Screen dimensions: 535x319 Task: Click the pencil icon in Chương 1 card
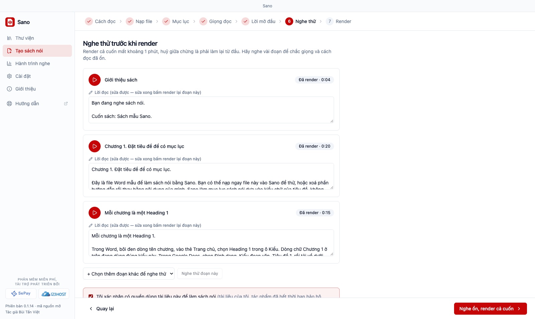91,159
